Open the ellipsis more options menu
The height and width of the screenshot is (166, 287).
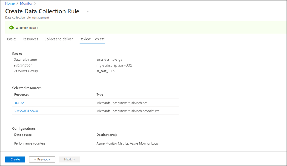tap(87, 11)
